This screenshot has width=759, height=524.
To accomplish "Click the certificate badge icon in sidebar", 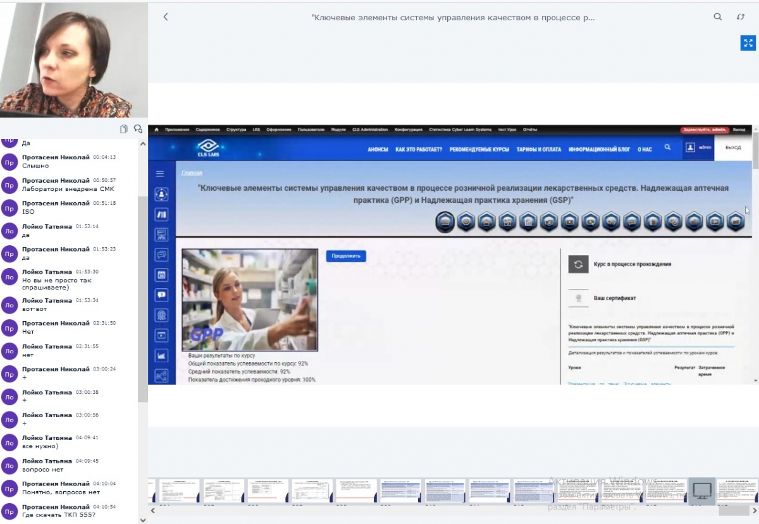I will pos(161,315).
